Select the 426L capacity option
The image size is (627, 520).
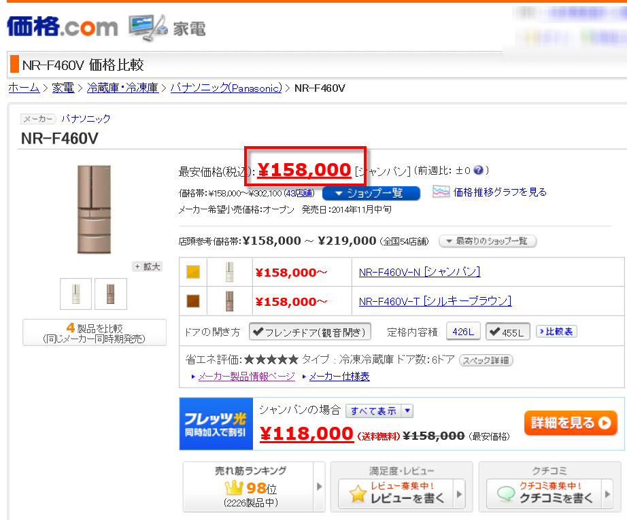pyautogui.click(x=463, y=332)
